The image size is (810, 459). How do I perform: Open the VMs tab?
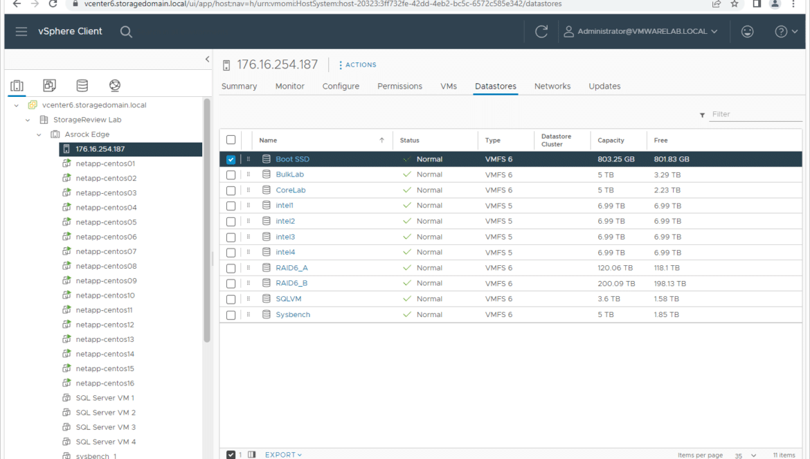pos(449,87)
